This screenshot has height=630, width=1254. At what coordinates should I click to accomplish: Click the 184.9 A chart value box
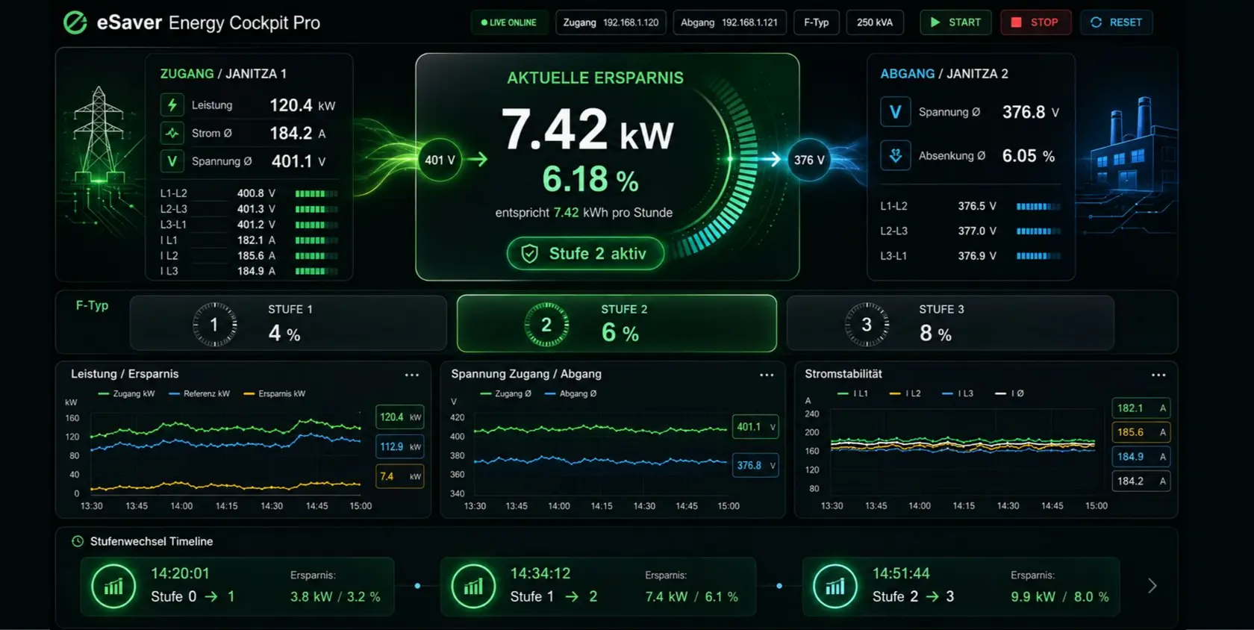click(x=1141, y=457)
